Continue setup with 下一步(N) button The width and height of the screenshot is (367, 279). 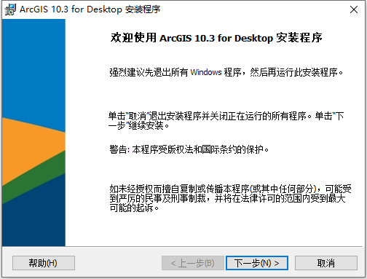(x=257, y=263)
